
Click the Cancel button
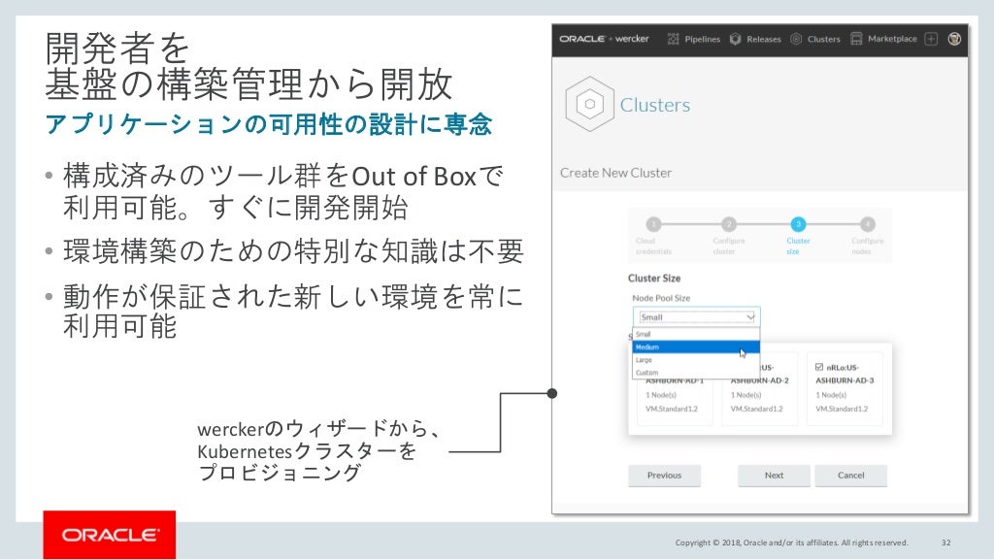coord(850,476)
